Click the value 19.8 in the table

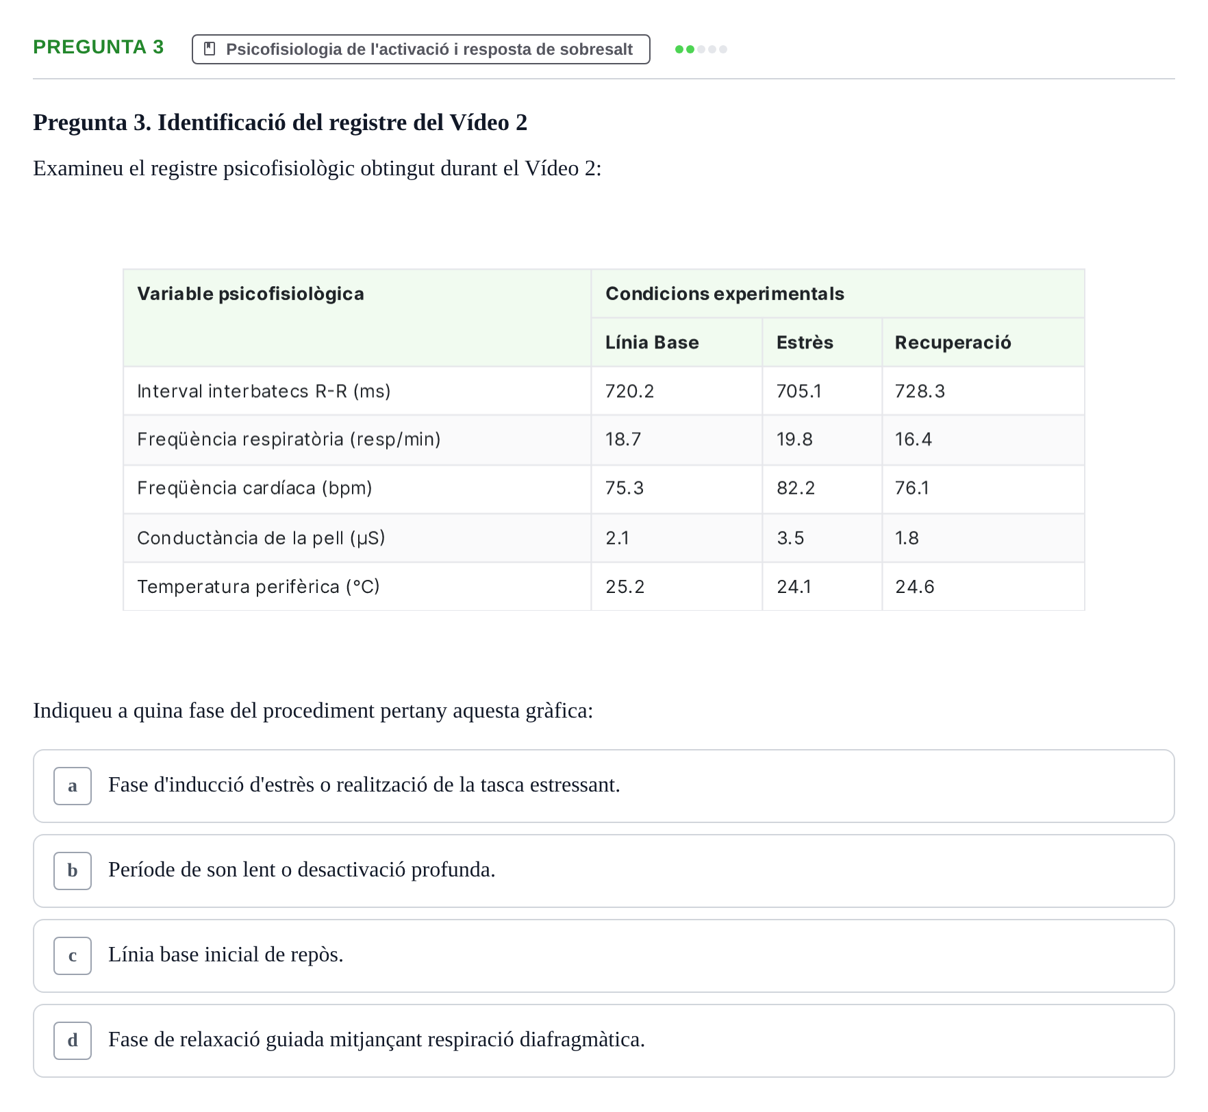coord(794,439)
